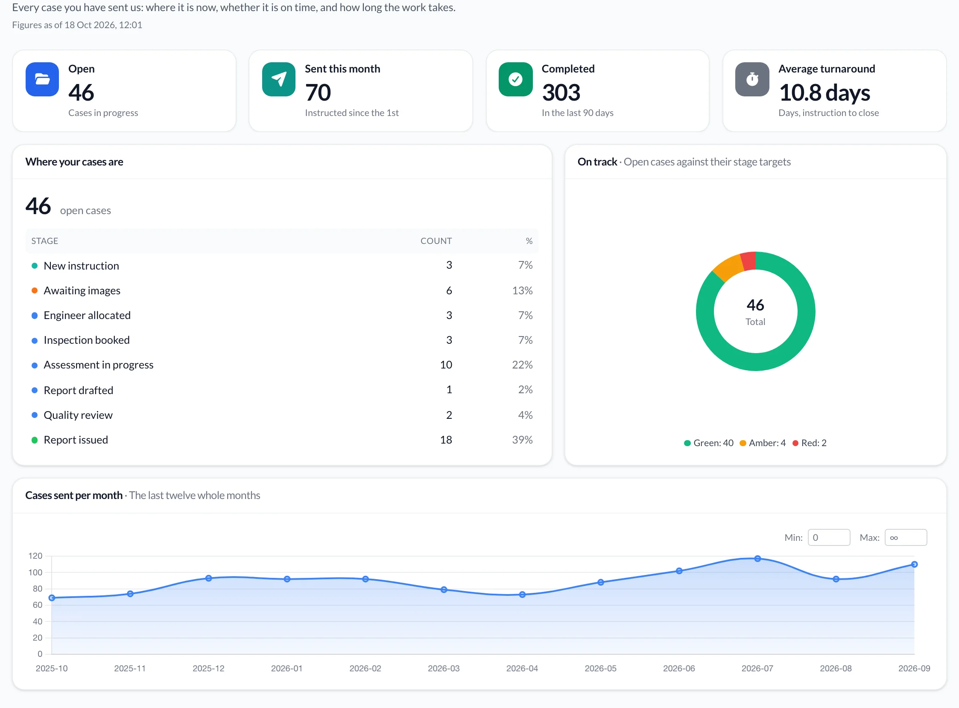
Task: Click the 2026-09 data point on chart
Action: pyautogui.click(x=914, y=564)
